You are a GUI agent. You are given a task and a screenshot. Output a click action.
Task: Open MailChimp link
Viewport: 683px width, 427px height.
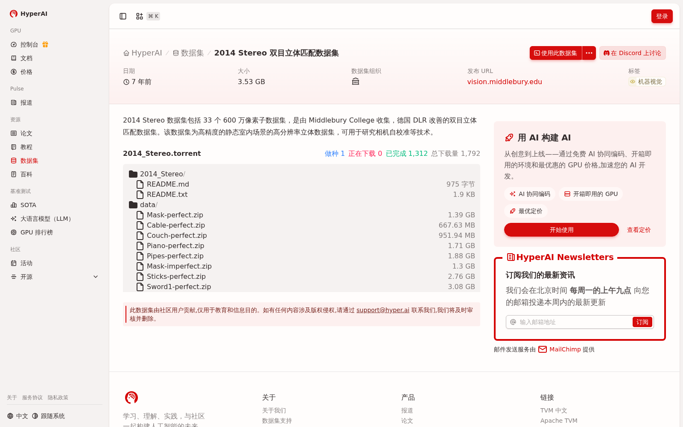pyautogui.click(x=565, y=349)
